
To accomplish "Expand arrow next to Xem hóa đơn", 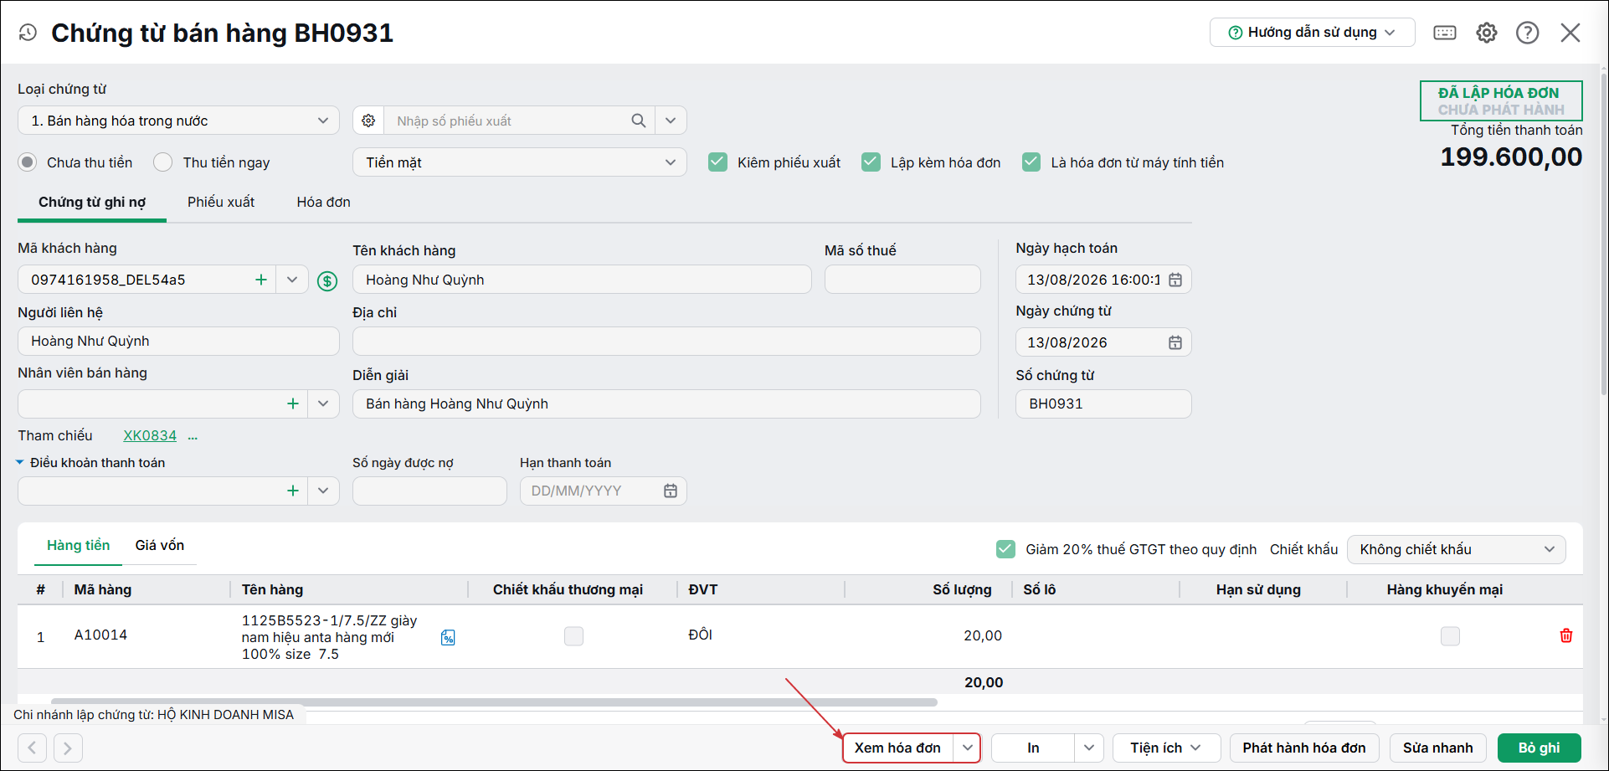I will pyautogui.click(x=967, y=748).
